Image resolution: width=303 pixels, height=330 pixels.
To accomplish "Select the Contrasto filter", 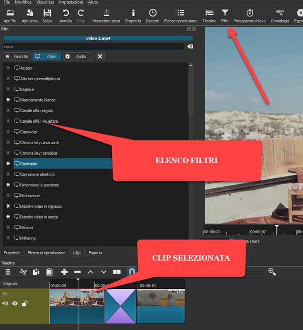I will pos(63,164).
